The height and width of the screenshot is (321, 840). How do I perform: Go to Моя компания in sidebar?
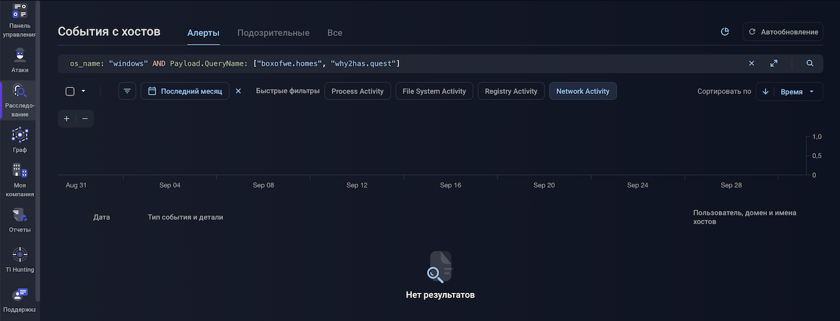(20, 180)
